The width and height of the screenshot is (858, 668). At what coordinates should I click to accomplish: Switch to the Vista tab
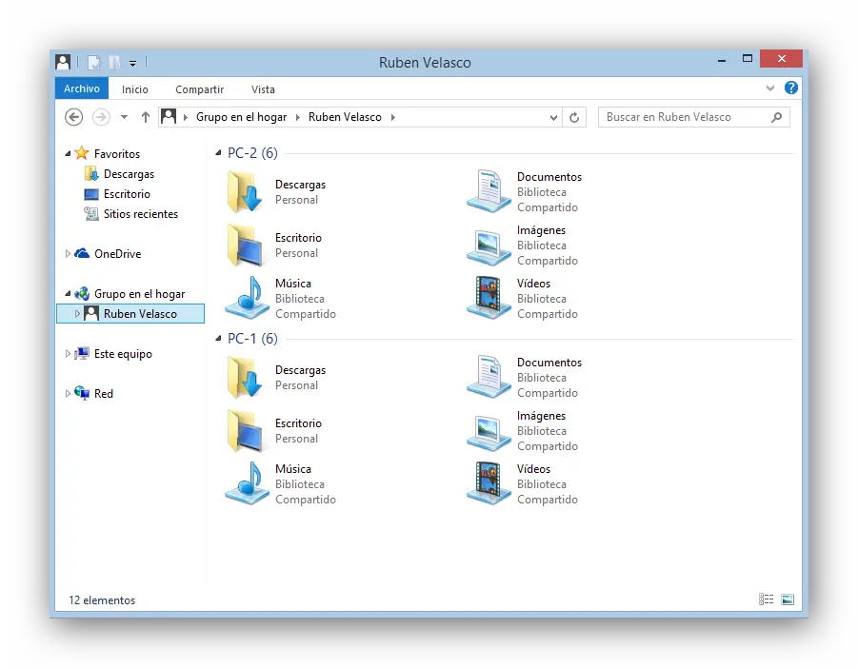pos(263,89)
